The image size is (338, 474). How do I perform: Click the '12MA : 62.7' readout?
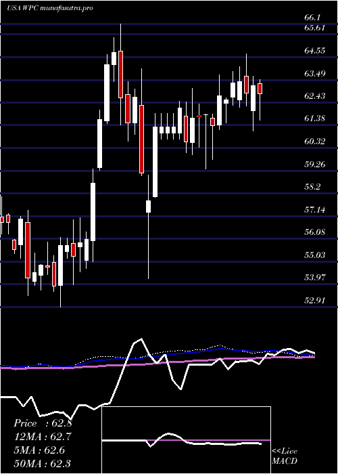coord(43,437)
